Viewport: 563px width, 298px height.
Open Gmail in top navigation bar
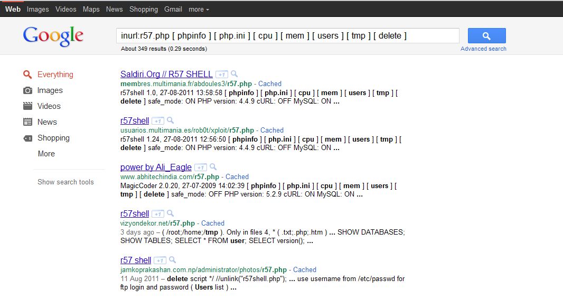(x=173, y=10)
